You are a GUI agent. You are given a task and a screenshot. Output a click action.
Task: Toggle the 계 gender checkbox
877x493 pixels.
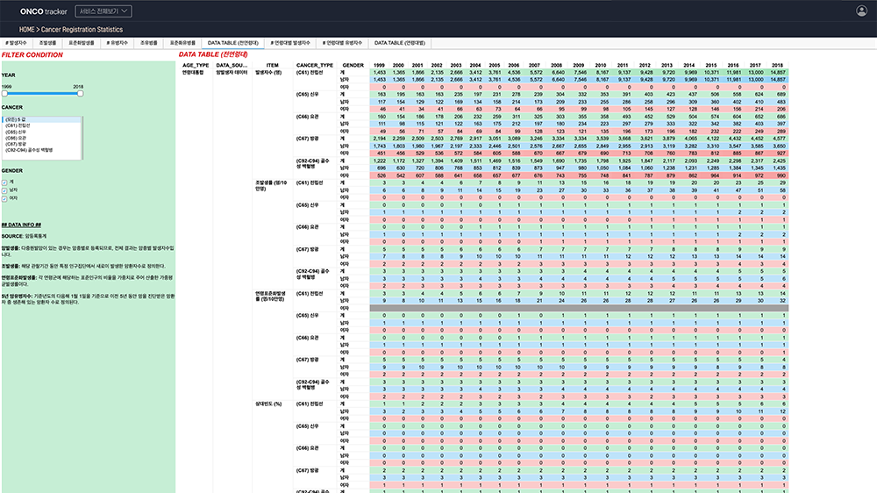[x=4, y=182]
